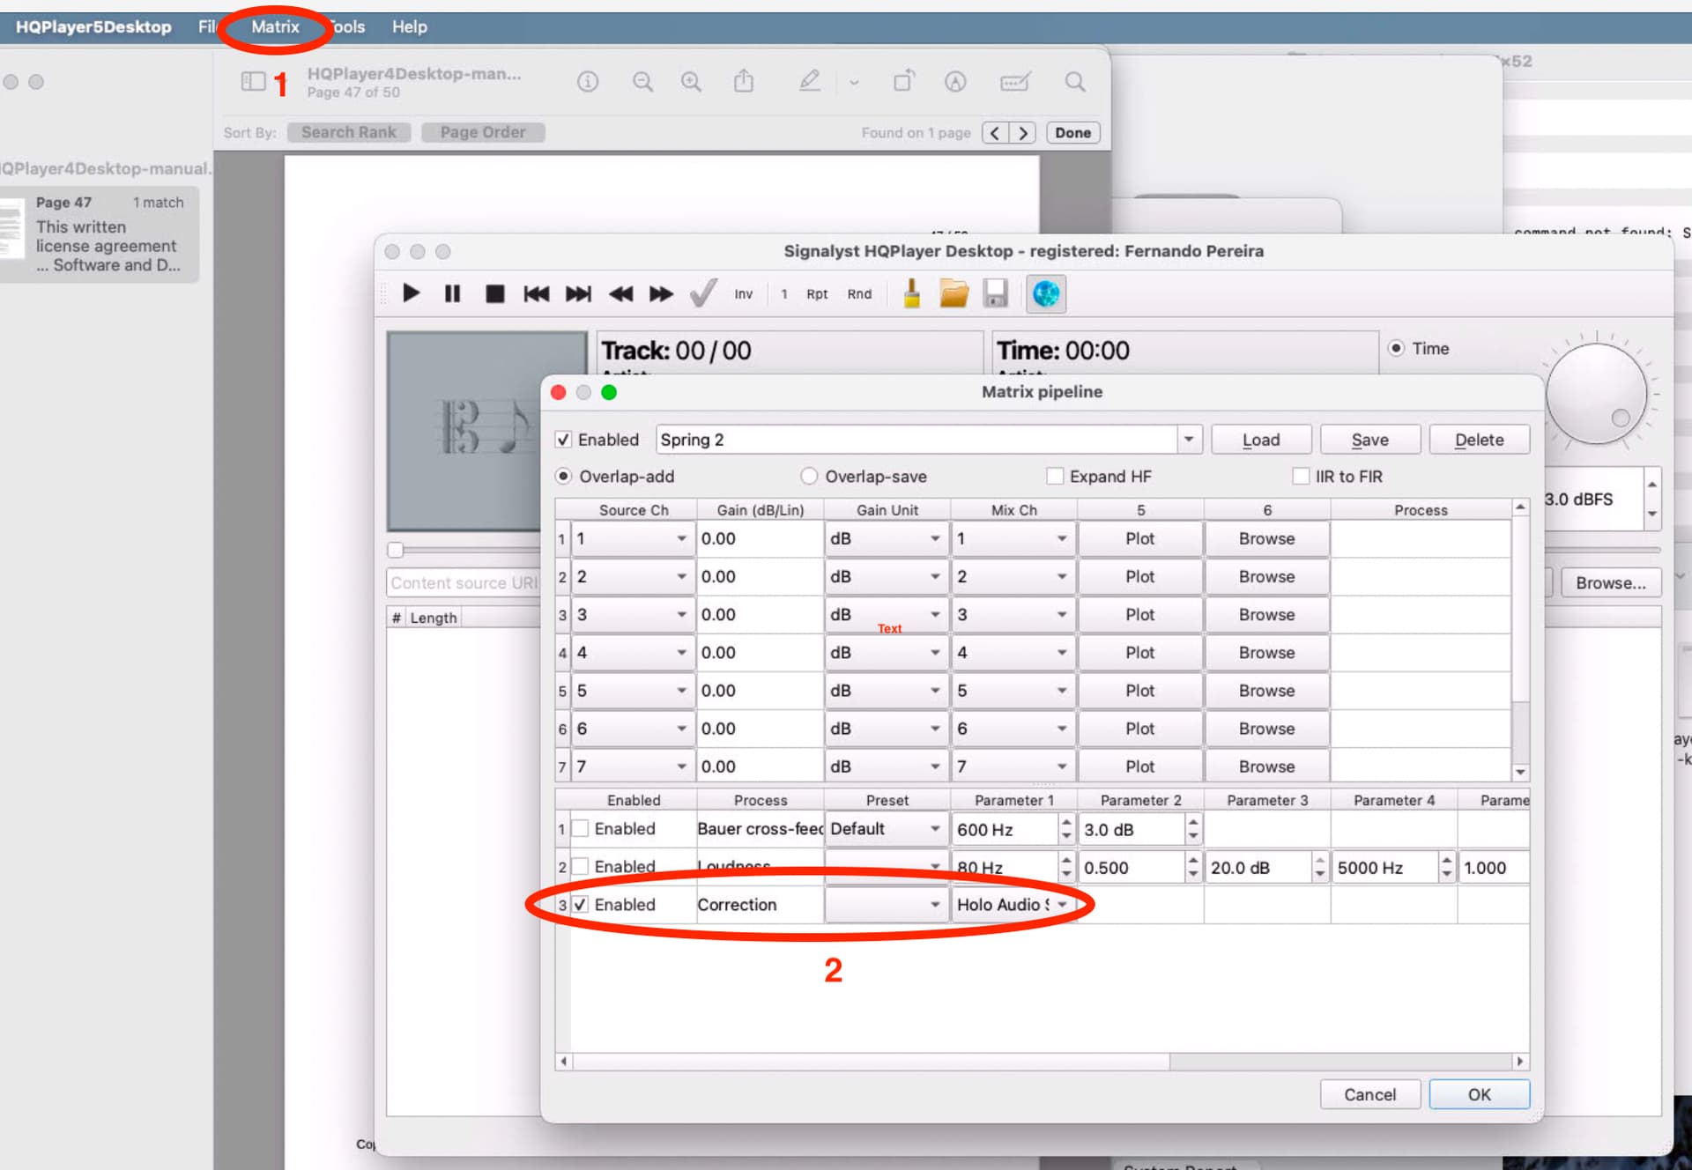The image size is (1692, 1170).
Task: Click the fast-forward icon
Action: pos(661,293)
